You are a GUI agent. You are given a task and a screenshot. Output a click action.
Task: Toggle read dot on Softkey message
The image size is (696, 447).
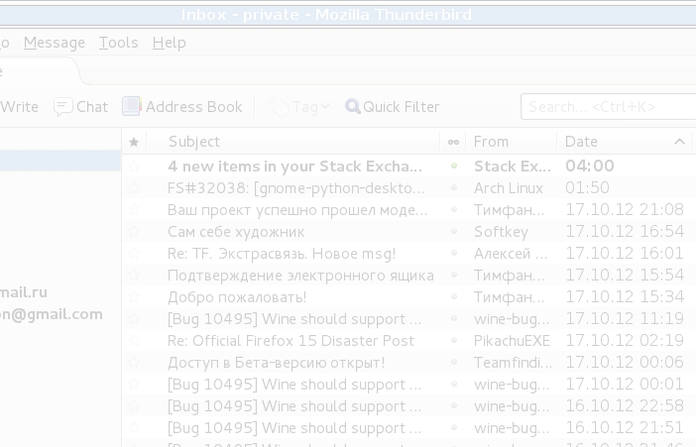click(x=454, y=231)
